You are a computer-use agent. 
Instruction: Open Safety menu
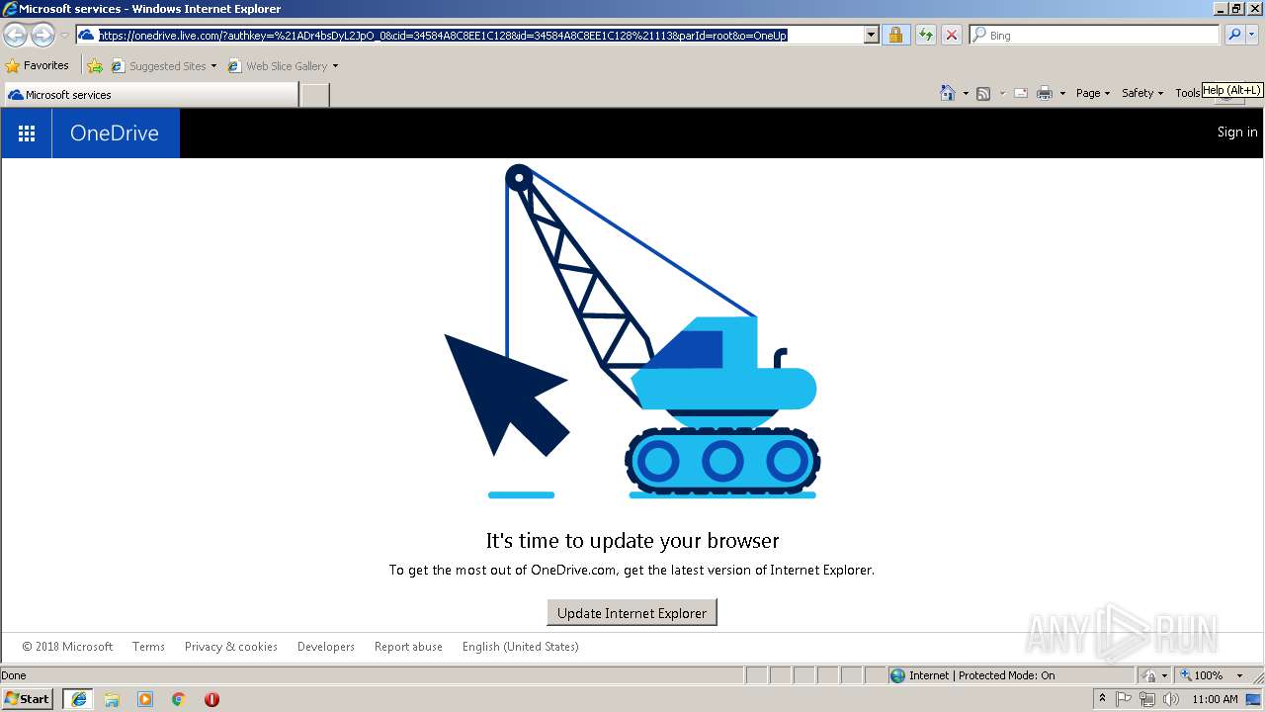tap(1141, 93)
